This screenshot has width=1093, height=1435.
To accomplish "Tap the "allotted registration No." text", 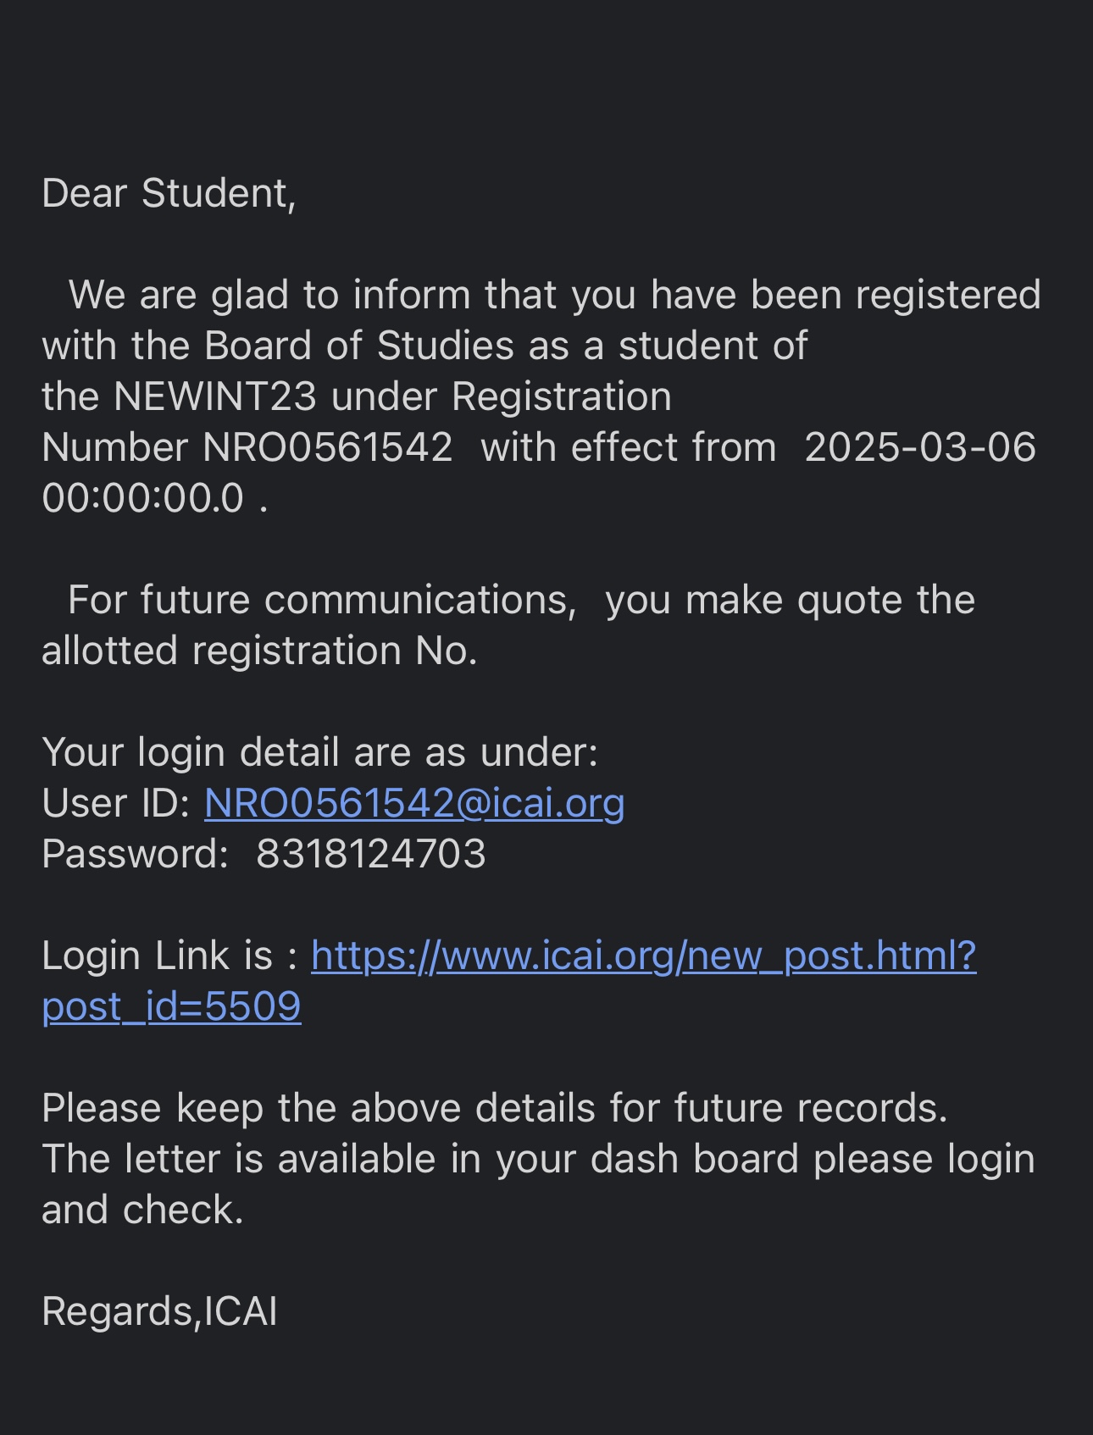I will coord(259,651).
